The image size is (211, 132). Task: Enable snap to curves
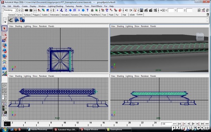107,10
